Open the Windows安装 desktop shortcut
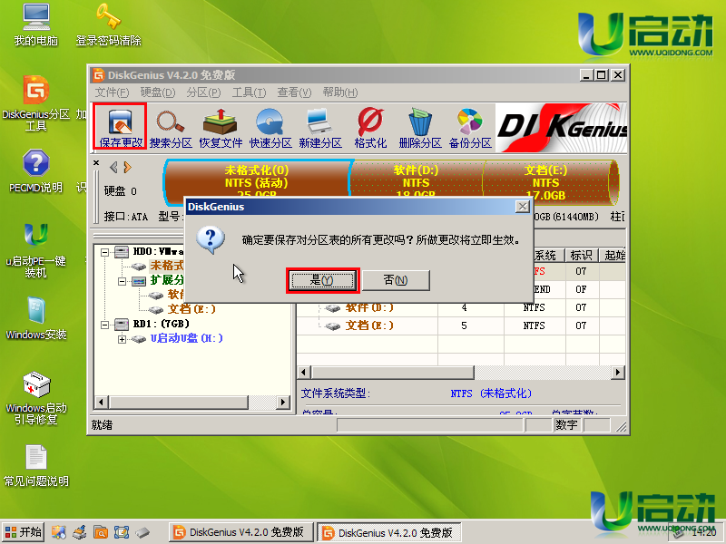726x544 pixels. point(36,318)
